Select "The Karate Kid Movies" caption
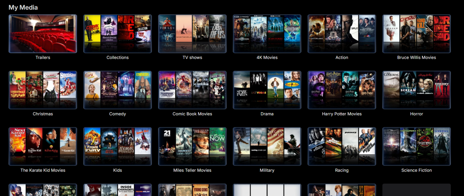The width and height of the screenshot is (464, 196). (43, 170)
